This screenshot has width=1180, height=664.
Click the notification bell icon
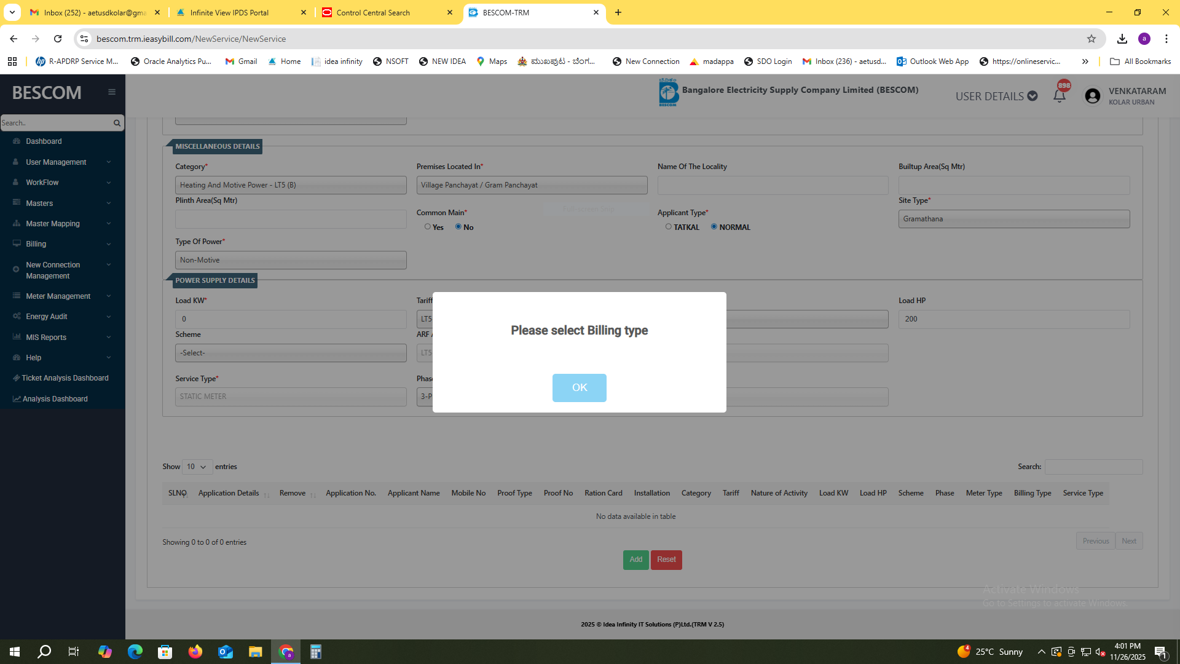pyautogui.click(x=1059, y=96)
